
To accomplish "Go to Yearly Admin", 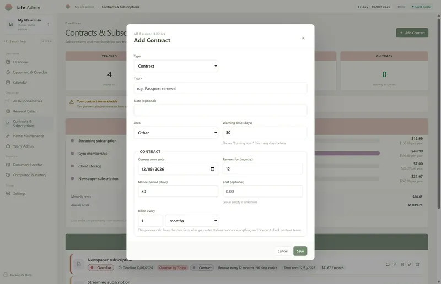I will pyautogui.click(x=28, y=146).
